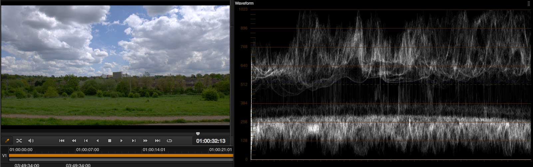The height and width of the screenshot is (167, 533).
Task: Click the 128 waveform scale label
Action: [x=244, y=140]
